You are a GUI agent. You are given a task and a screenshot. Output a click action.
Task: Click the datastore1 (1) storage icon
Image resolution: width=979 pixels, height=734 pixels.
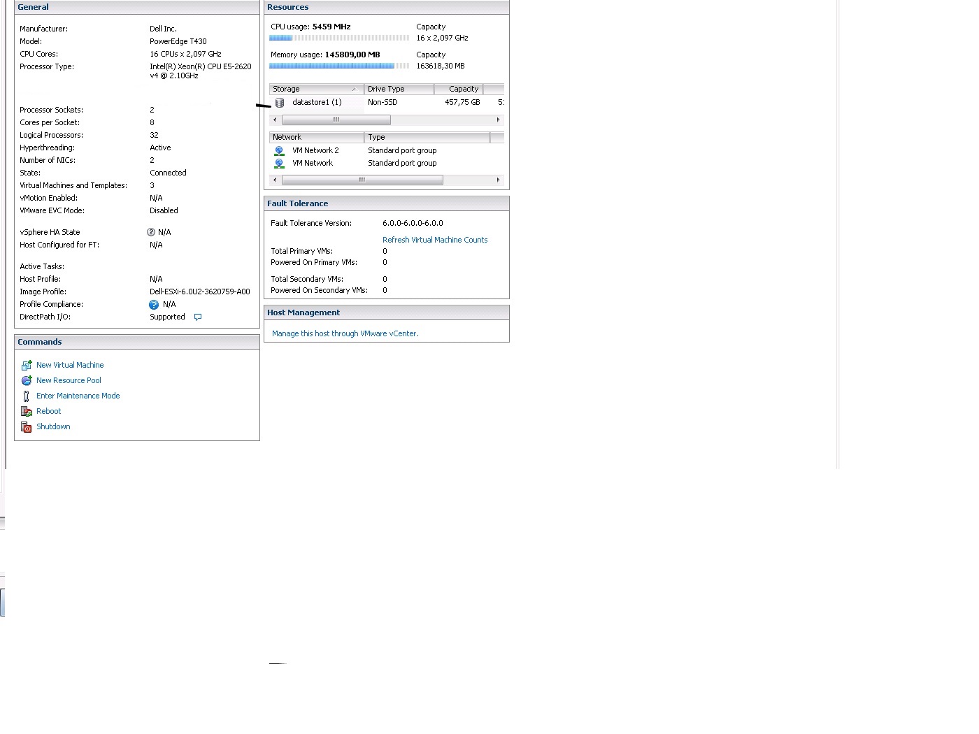click(x=280, y=103)
